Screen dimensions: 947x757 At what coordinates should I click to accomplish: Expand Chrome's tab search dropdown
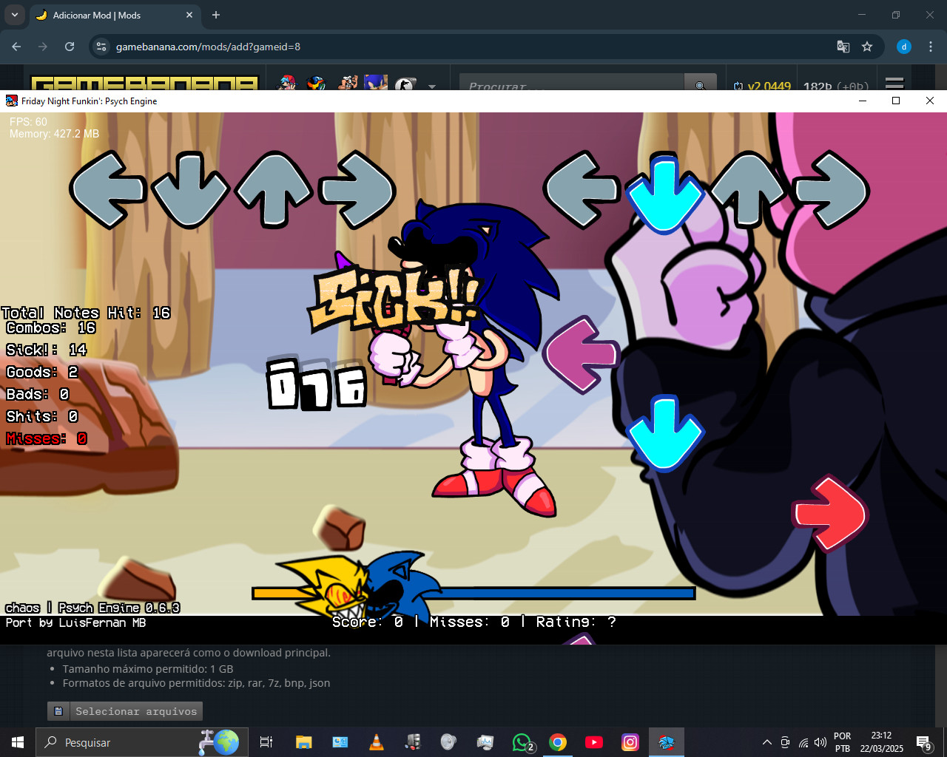tap(15, 15)
